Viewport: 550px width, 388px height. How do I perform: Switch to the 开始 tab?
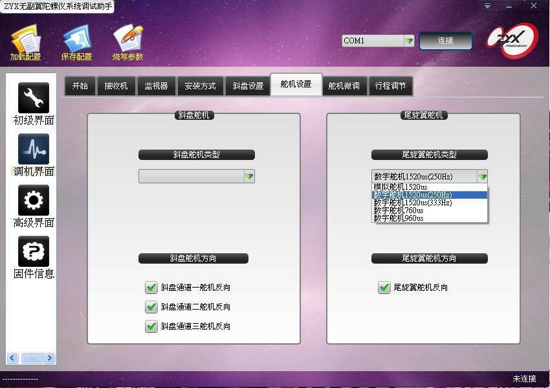(x=80, y=86)
